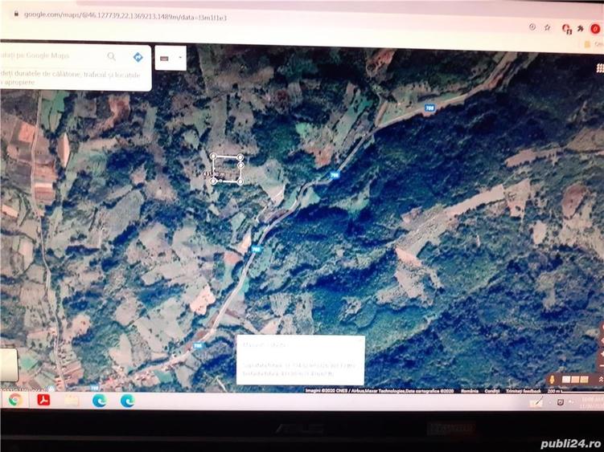
Task: Open the Condiții terms link
Action: click(491, 391)
